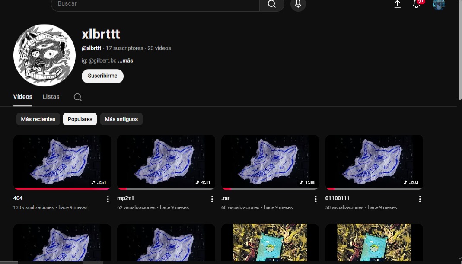Open the upload video icon
The width and height of the screenshot is (462, 264).
397,4
